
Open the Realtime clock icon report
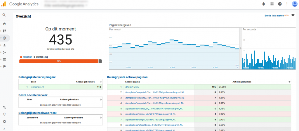(x=5, y=38)
